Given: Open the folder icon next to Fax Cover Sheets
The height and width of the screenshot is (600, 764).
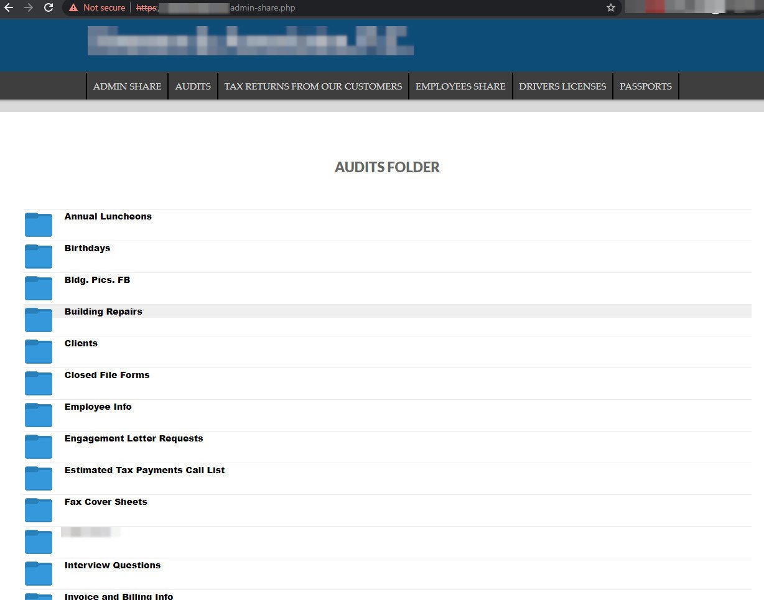Looking at the screenshot, I should [x=38, y=510].
